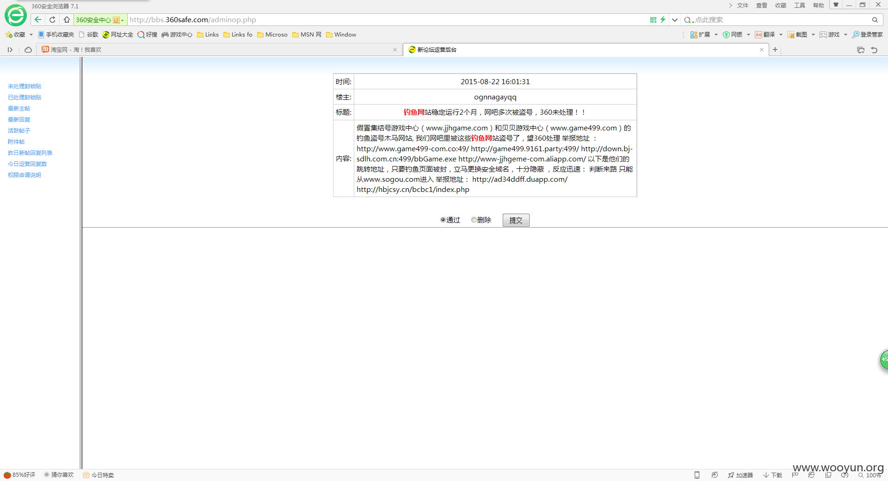Viewport: 888px width, 481px height.
Task: Select the 删除 radio button
Action: tap(474, 220)
